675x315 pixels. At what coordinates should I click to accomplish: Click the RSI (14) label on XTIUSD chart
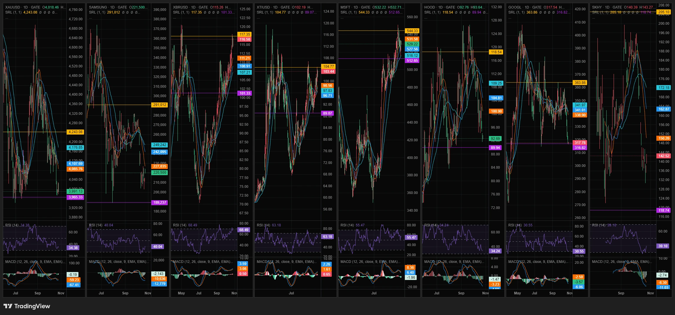coord(263,225)
